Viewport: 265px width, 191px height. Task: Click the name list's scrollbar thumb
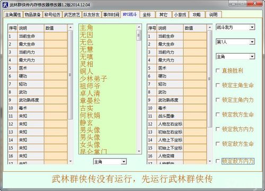[x=139, y=35]
